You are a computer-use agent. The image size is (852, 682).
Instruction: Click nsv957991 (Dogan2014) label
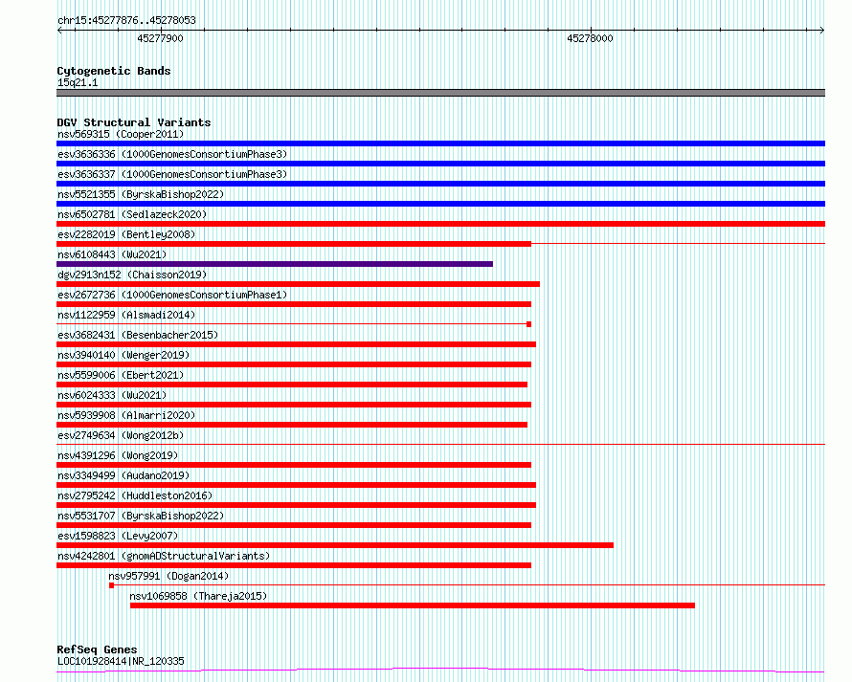point(168,576)
